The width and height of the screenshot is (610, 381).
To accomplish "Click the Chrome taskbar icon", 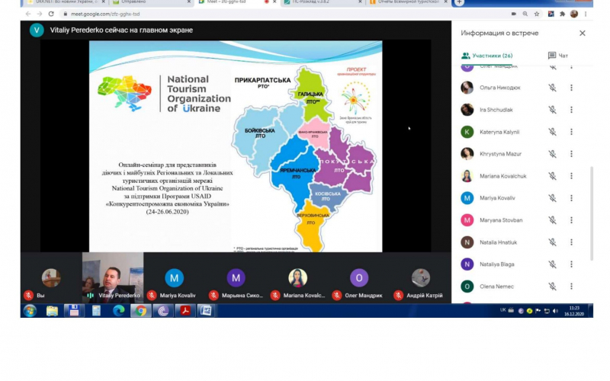I will click(x=141, y=311).
